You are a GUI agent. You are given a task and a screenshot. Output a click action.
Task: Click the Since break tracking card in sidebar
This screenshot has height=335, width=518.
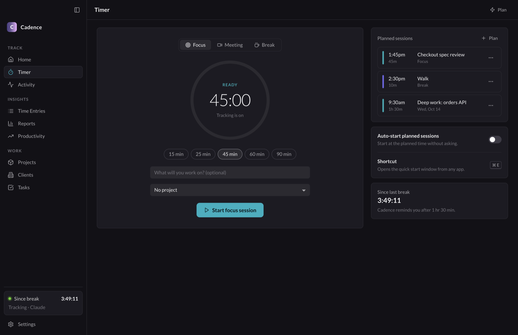(x=43, y=303)
